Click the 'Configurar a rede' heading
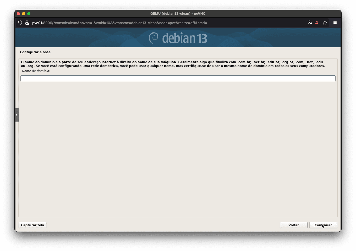Screen dimensions: 356x251 [x=35, y=52]
